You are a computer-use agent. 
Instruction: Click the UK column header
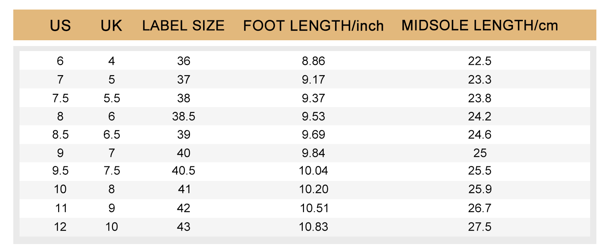tap(111, 26)
